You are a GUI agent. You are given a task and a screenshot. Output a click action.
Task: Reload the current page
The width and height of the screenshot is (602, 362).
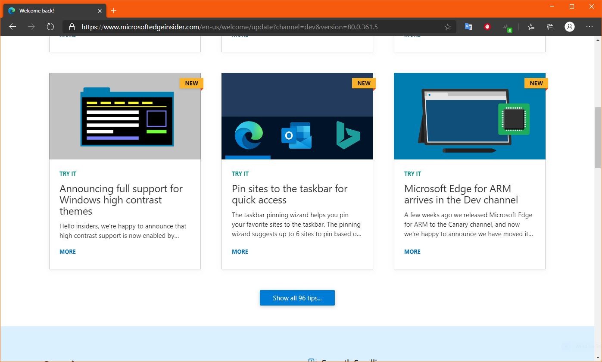pyautogui.click(x=50, y=27)
